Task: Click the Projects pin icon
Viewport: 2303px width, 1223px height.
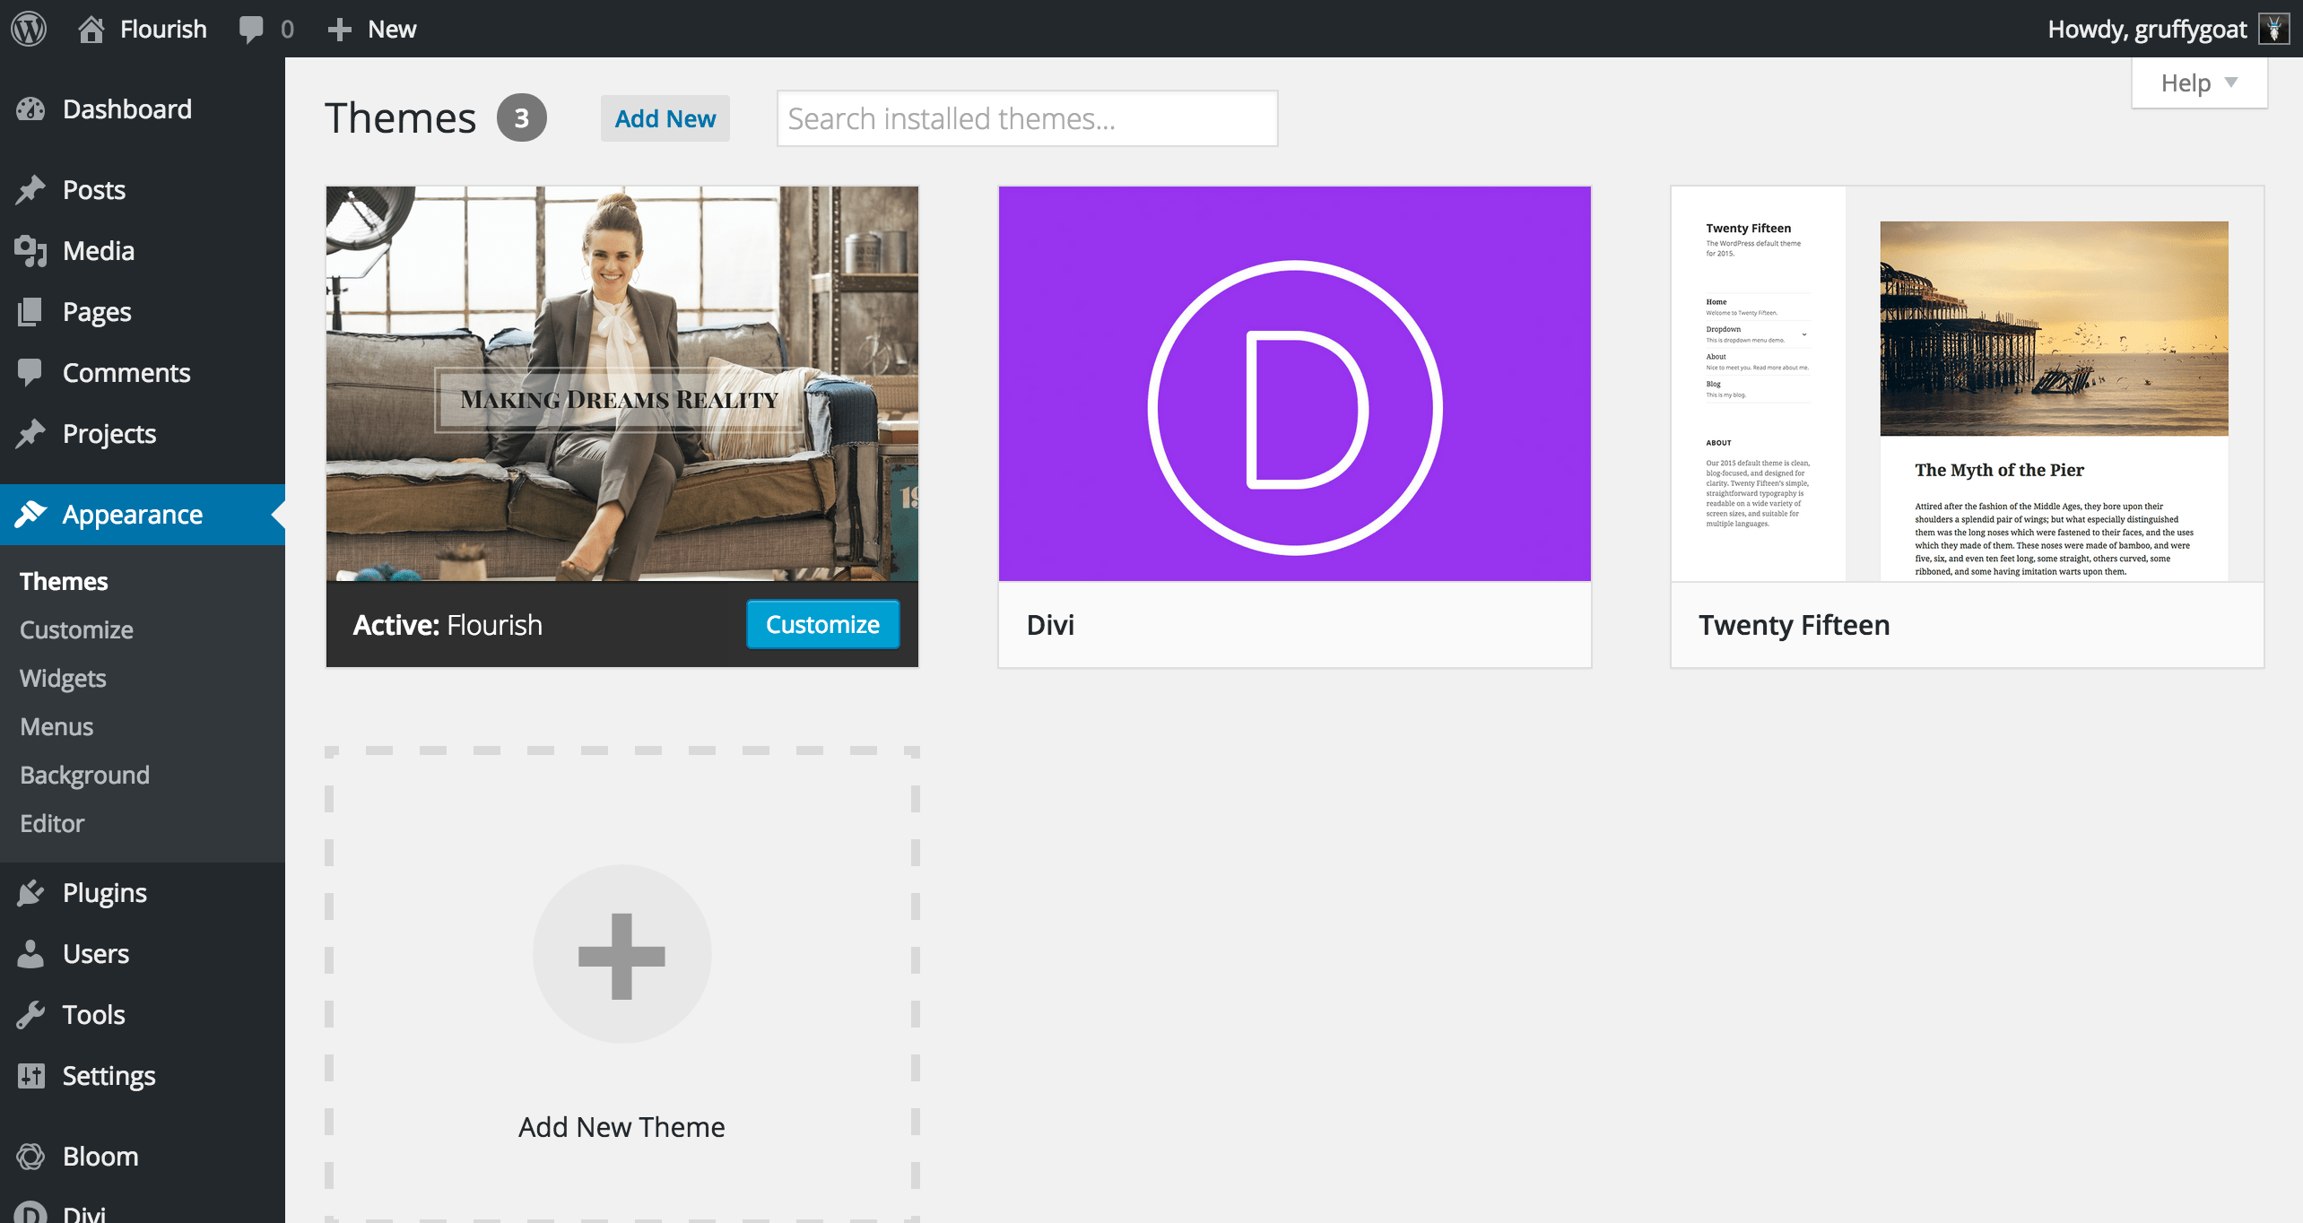Action: [x=30, y=434]
